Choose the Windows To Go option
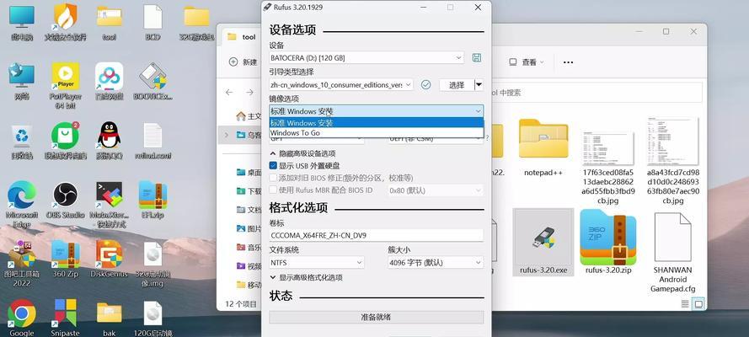This screenshot has height=337, width=749. 377,133
